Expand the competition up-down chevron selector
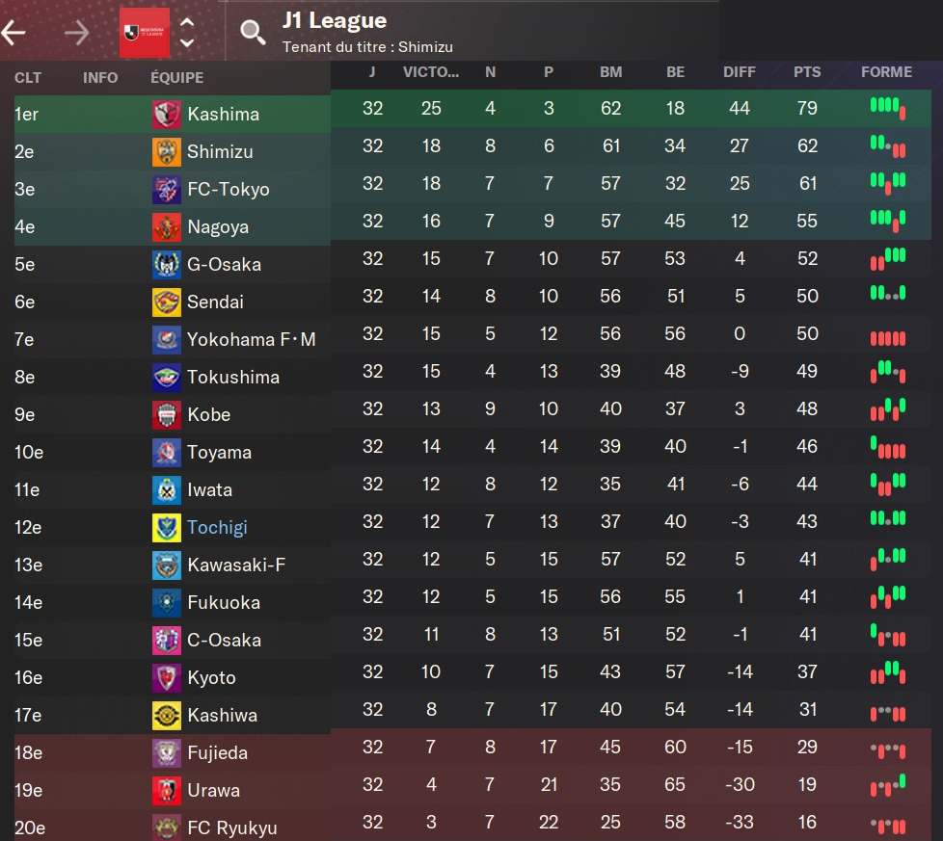 (x=187, y=33)
